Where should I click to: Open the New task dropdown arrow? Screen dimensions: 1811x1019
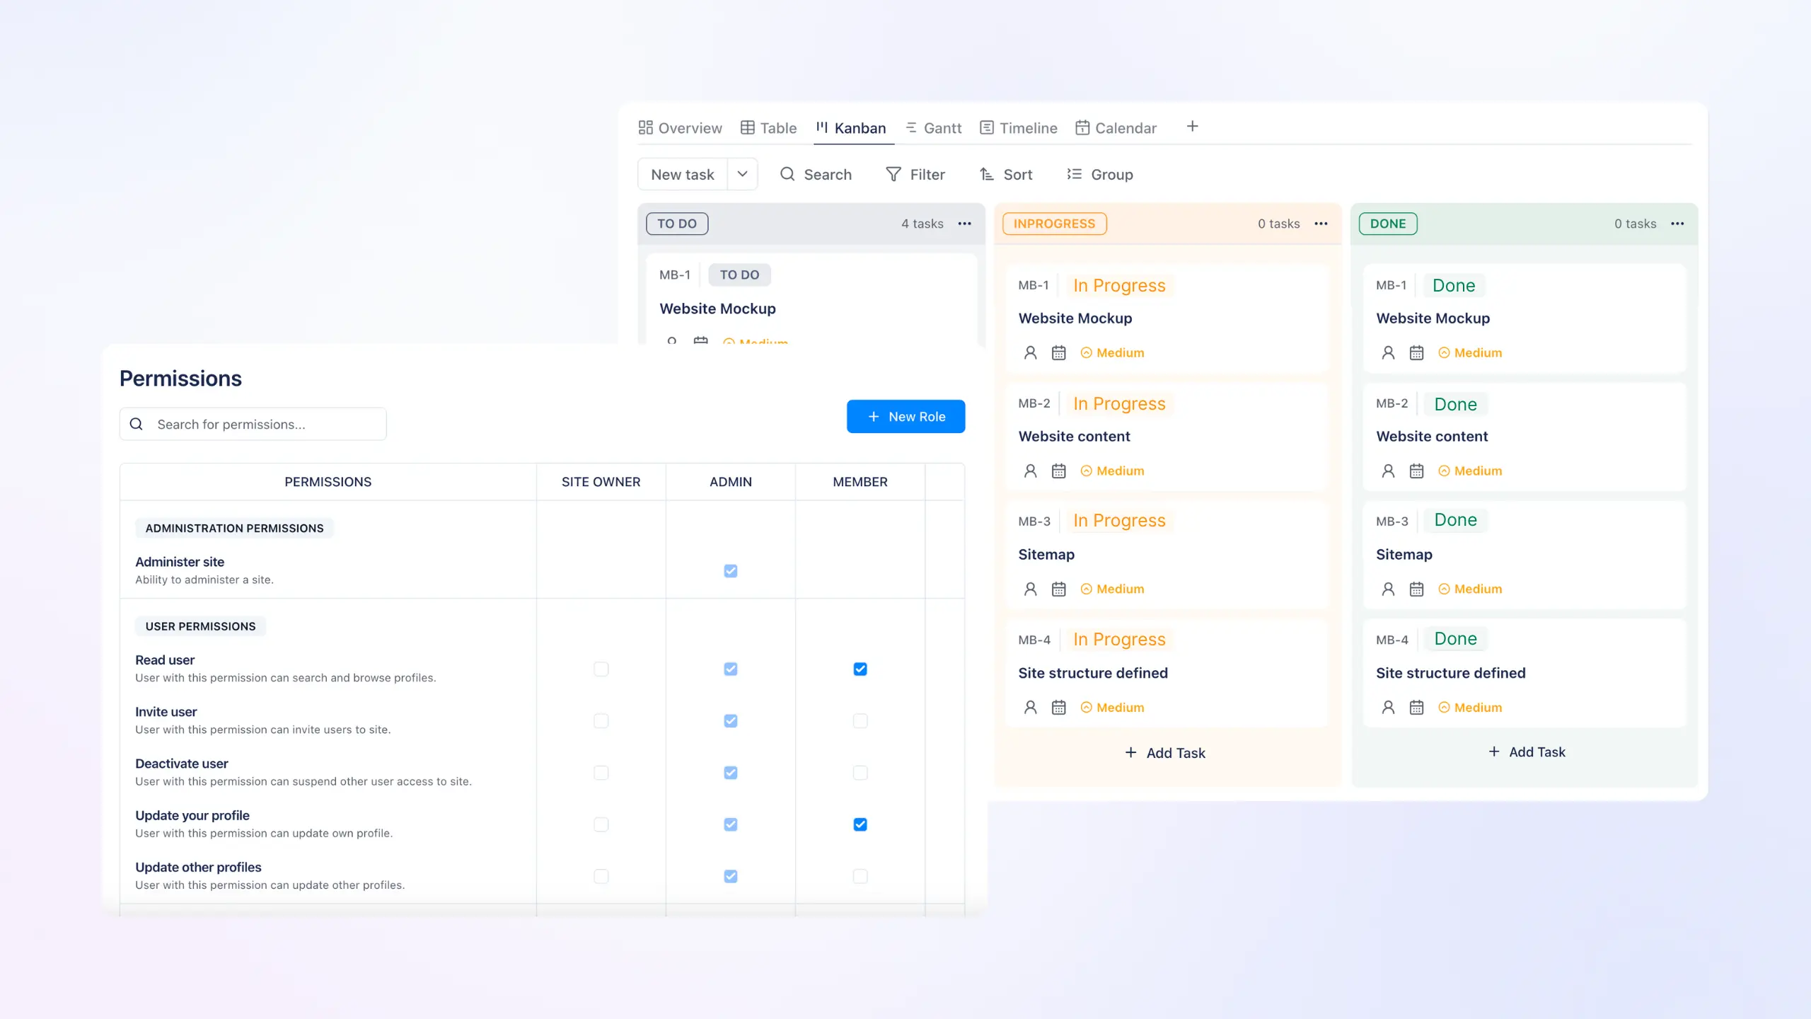[742, 174]
